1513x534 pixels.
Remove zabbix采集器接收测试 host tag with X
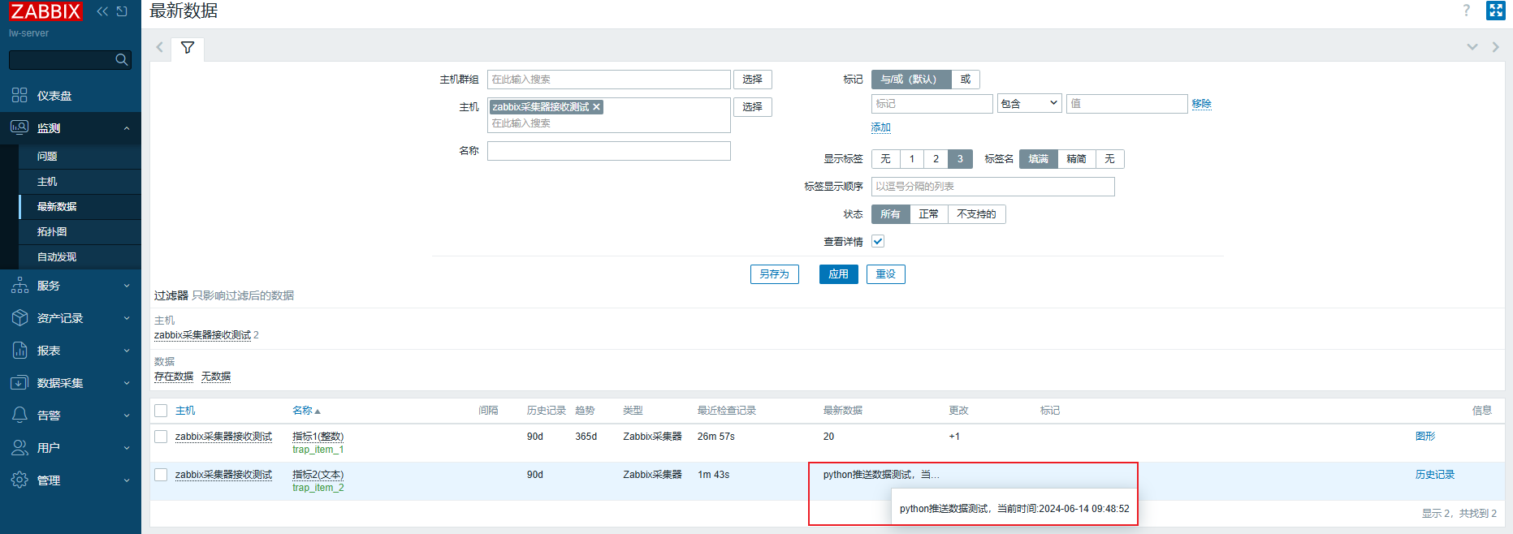tap(596, 107)
